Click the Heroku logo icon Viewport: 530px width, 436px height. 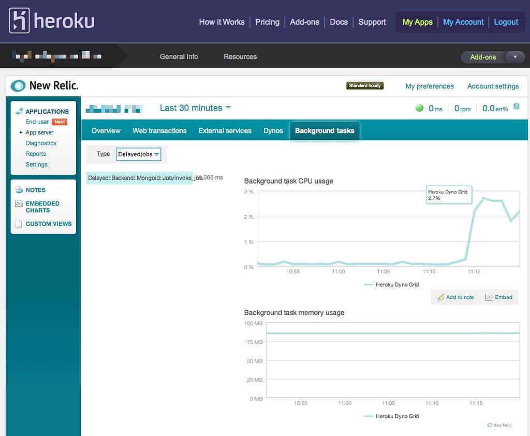(x=19, y=21)
